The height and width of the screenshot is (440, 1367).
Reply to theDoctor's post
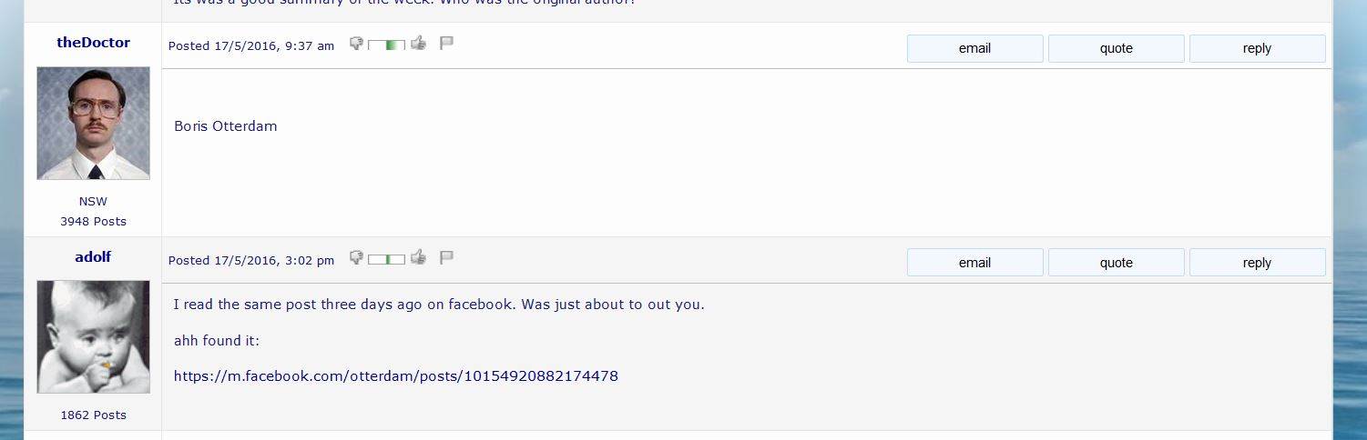pos(1257,48)
